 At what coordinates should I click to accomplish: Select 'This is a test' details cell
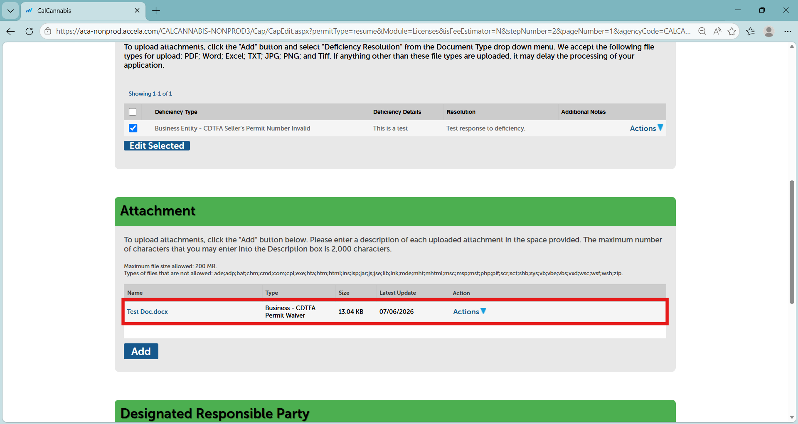click(390, 128)
